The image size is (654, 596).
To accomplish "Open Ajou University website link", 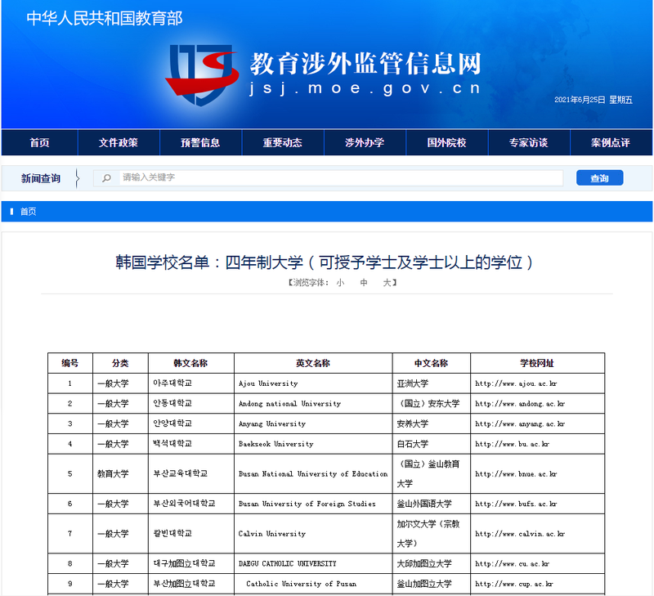I will [x=515, y=383].
